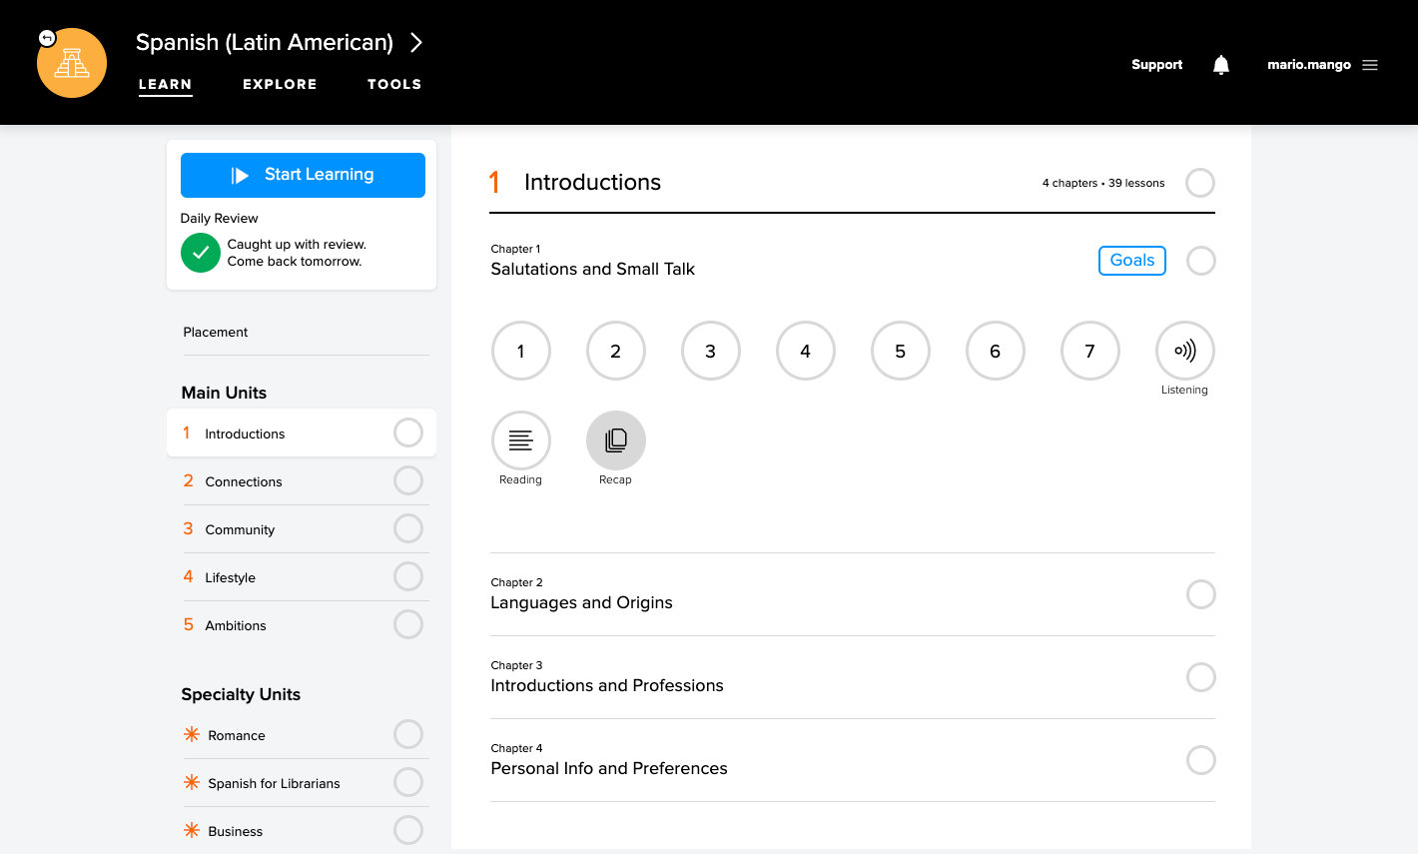Toggle the Lifestyle unit progress circle
This screenshot has width=1418, height=854.
(x=407, y=577)
